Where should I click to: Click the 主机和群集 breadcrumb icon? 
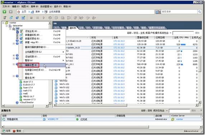pyautogui.click(x=46, y=12)
